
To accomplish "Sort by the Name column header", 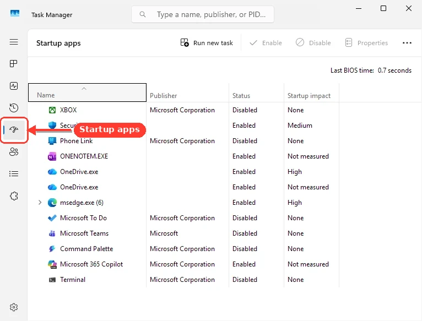I will point(87,93).
